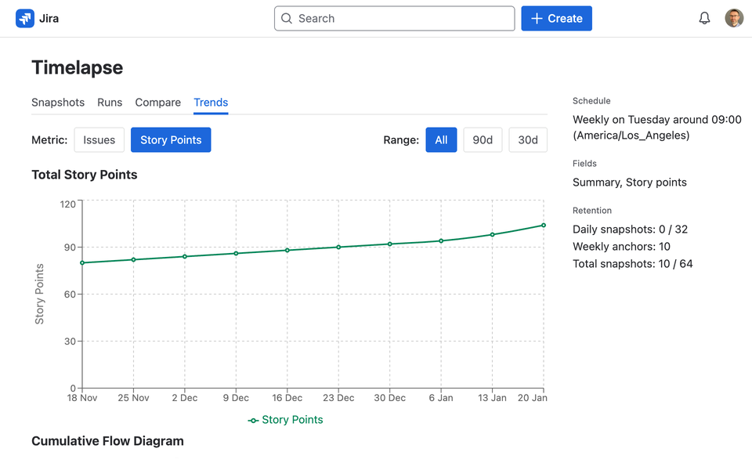Click the magnifier icon in search
752x470 pixels.
[x=287, y=19]
